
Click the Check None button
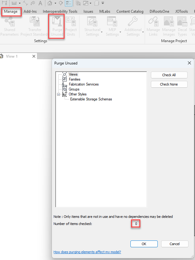[169, 84]
